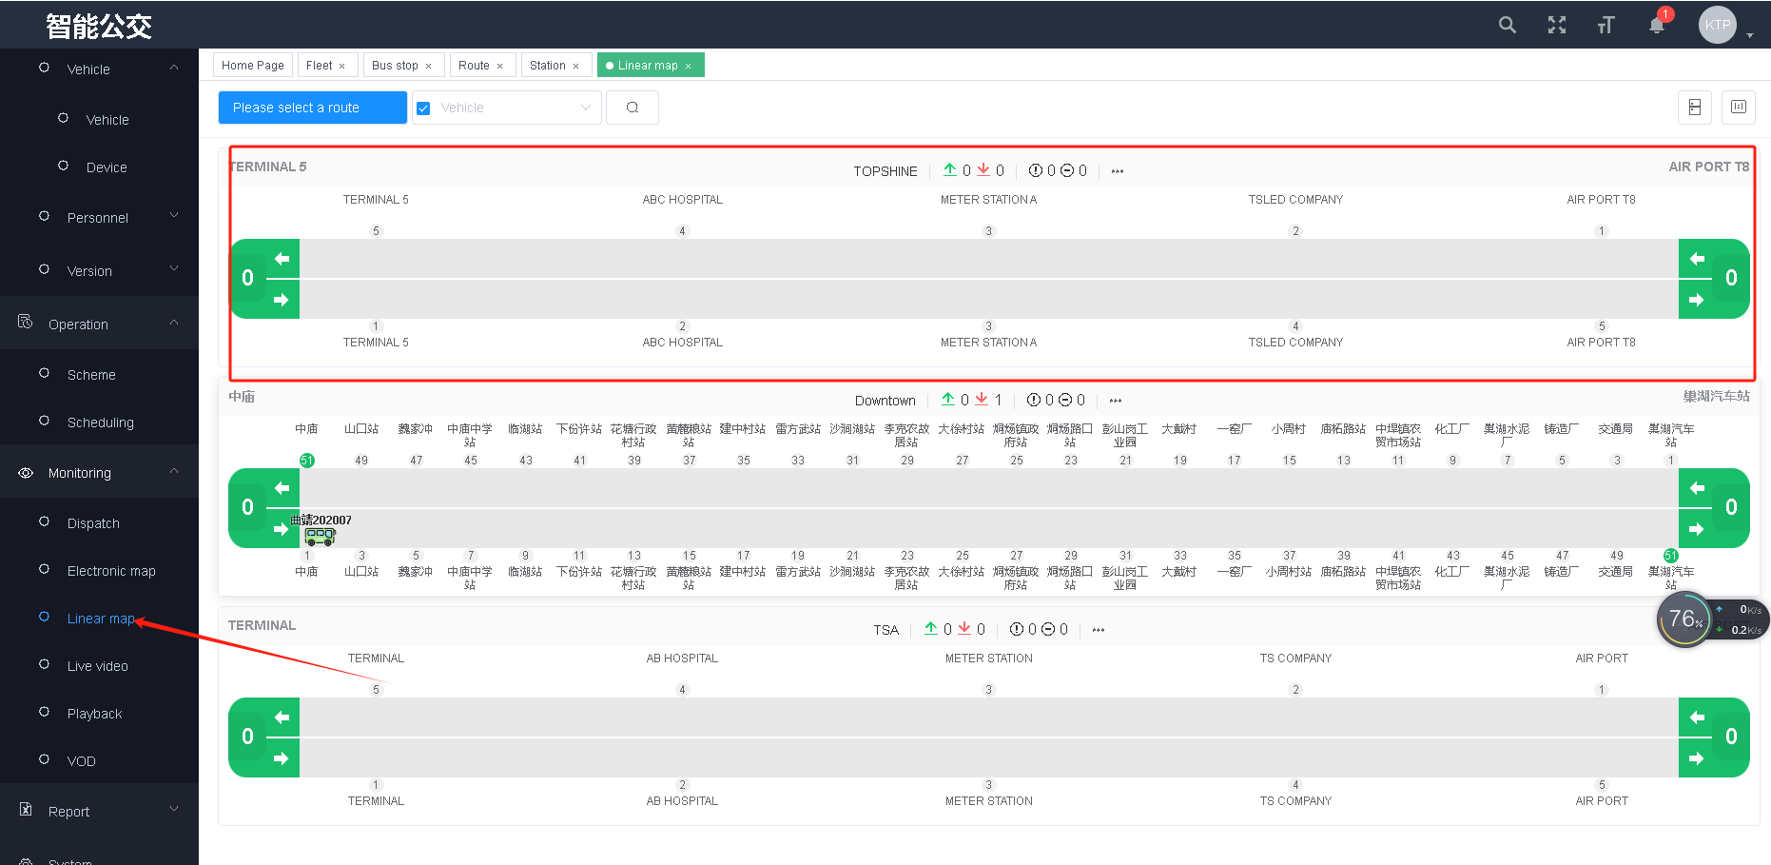Viewport: 1771px width, 865px height.
Task: Click the bus icon labeled 曲靖202007
Action: click(320, 536)
